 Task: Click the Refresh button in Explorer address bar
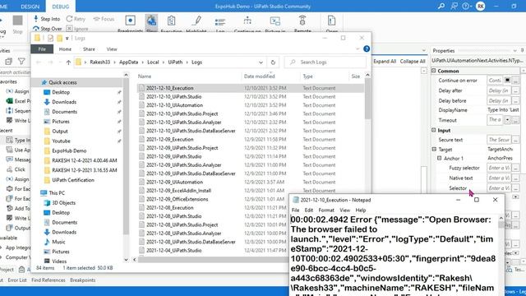point(273,62)
